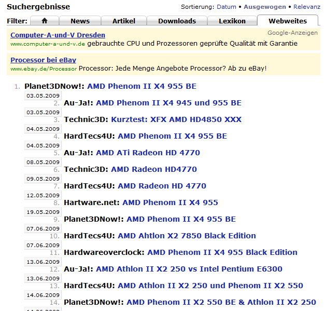Sort results by Relevanz
The width and height of the screenshot is (325, 311).
(307, 7)
